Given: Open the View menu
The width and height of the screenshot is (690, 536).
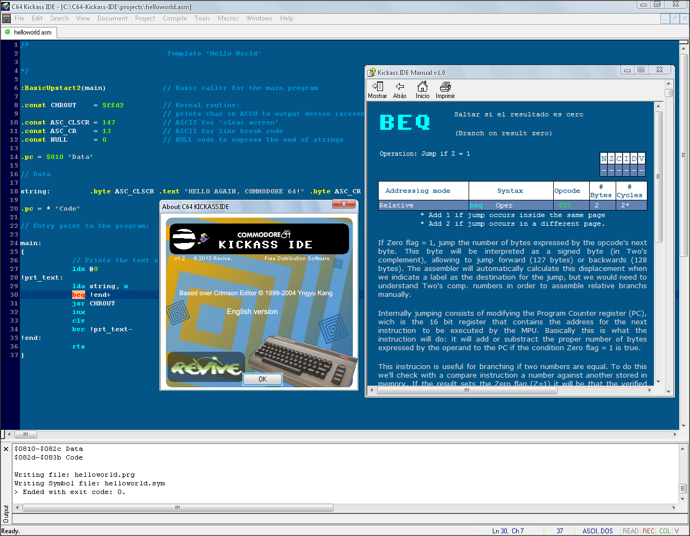Looking at the screenshot, I should [83, 18].
